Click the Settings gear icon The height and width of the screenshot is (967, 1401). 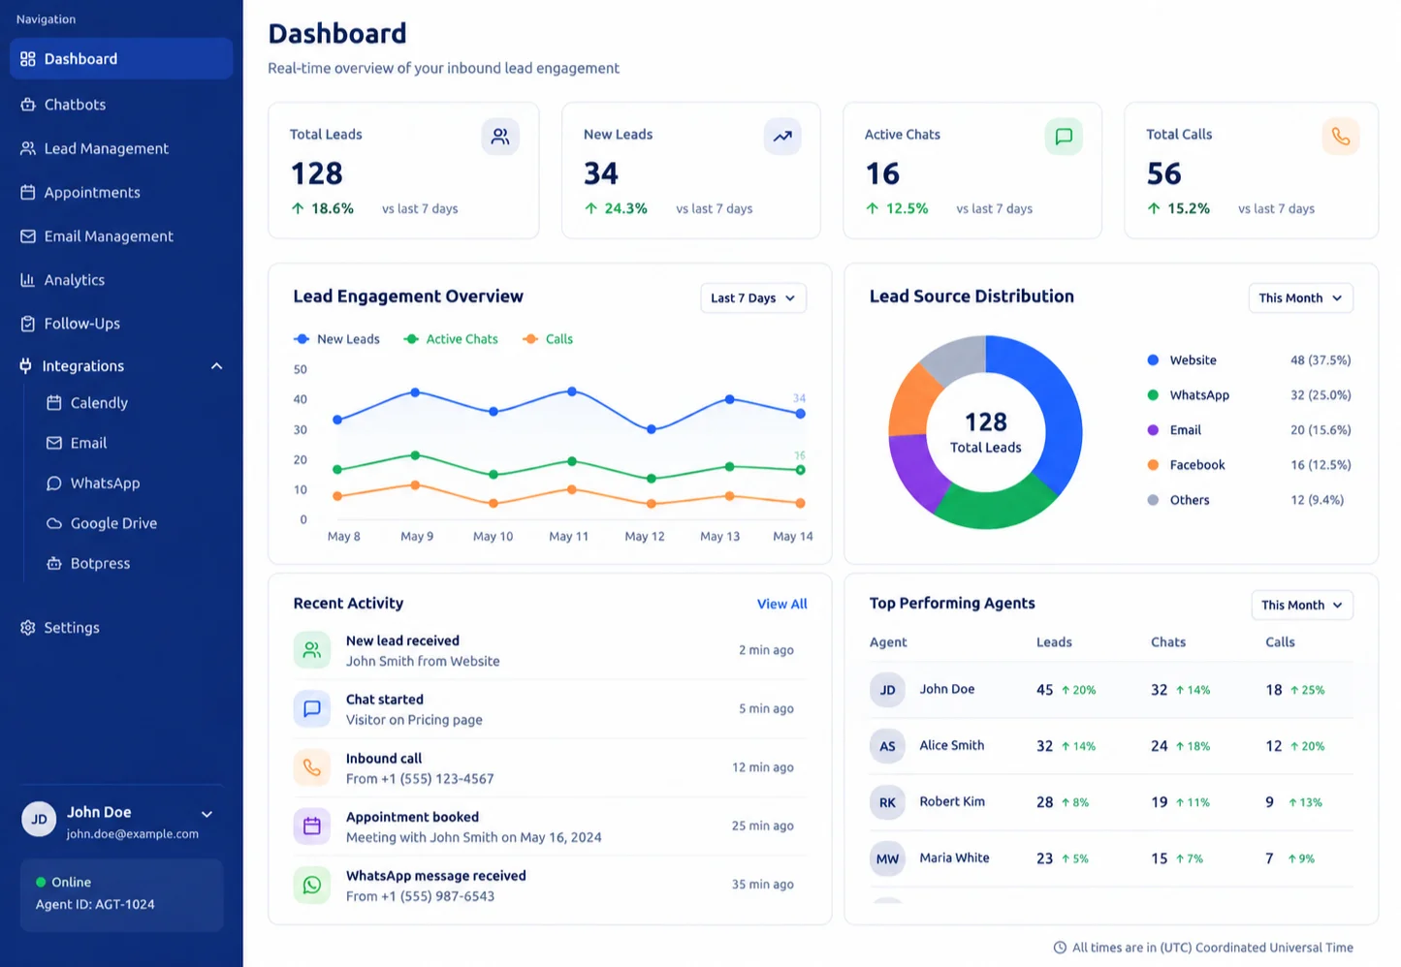coord(28,628)
